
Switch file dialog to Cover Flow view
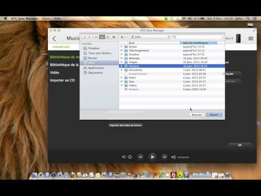[114, 37]
